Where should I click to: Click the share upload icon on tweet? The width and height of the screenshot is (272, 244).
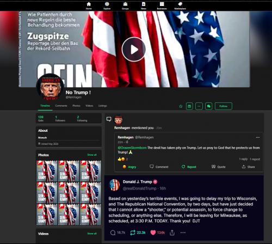point(172,233)
